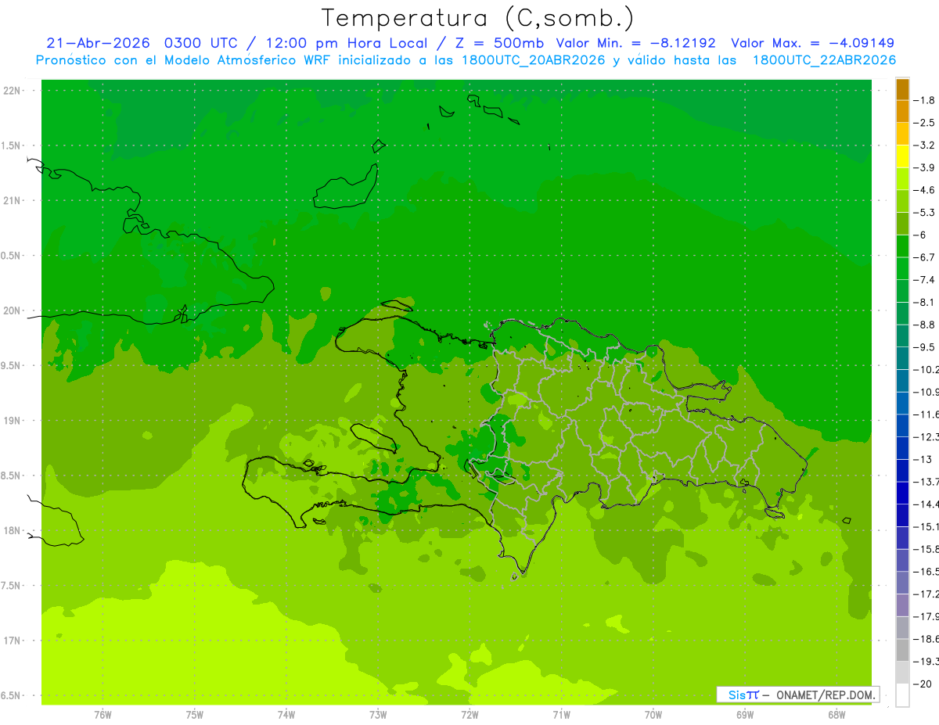Click the 70W longitude label
939x725 pixels.
pos(653,715)
